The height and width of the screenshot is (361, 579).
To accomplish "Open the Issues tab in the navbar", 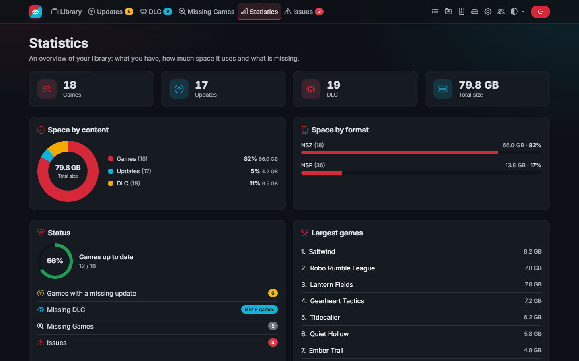I will point(304,12).
